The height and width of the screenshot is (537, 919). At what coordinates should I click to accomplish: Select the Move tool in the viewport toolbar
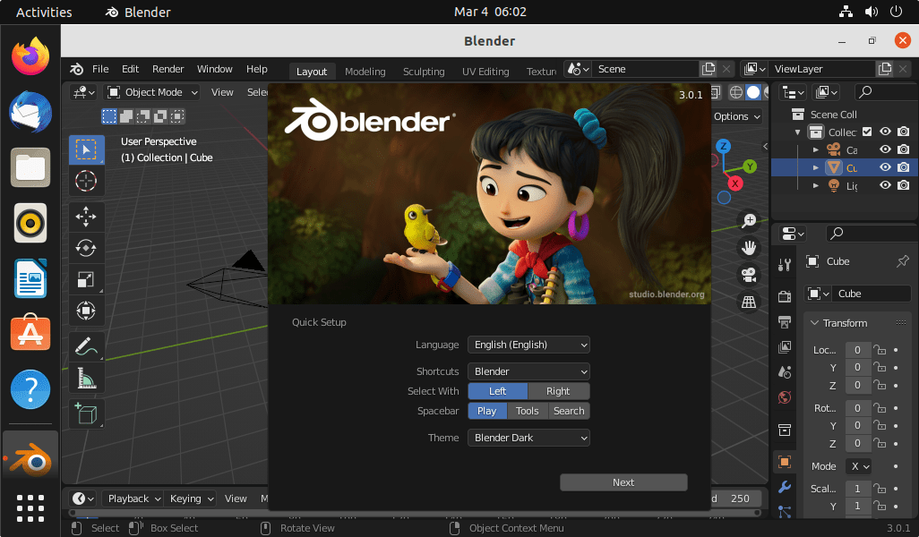pyautogui.click(x=86, y=216)
